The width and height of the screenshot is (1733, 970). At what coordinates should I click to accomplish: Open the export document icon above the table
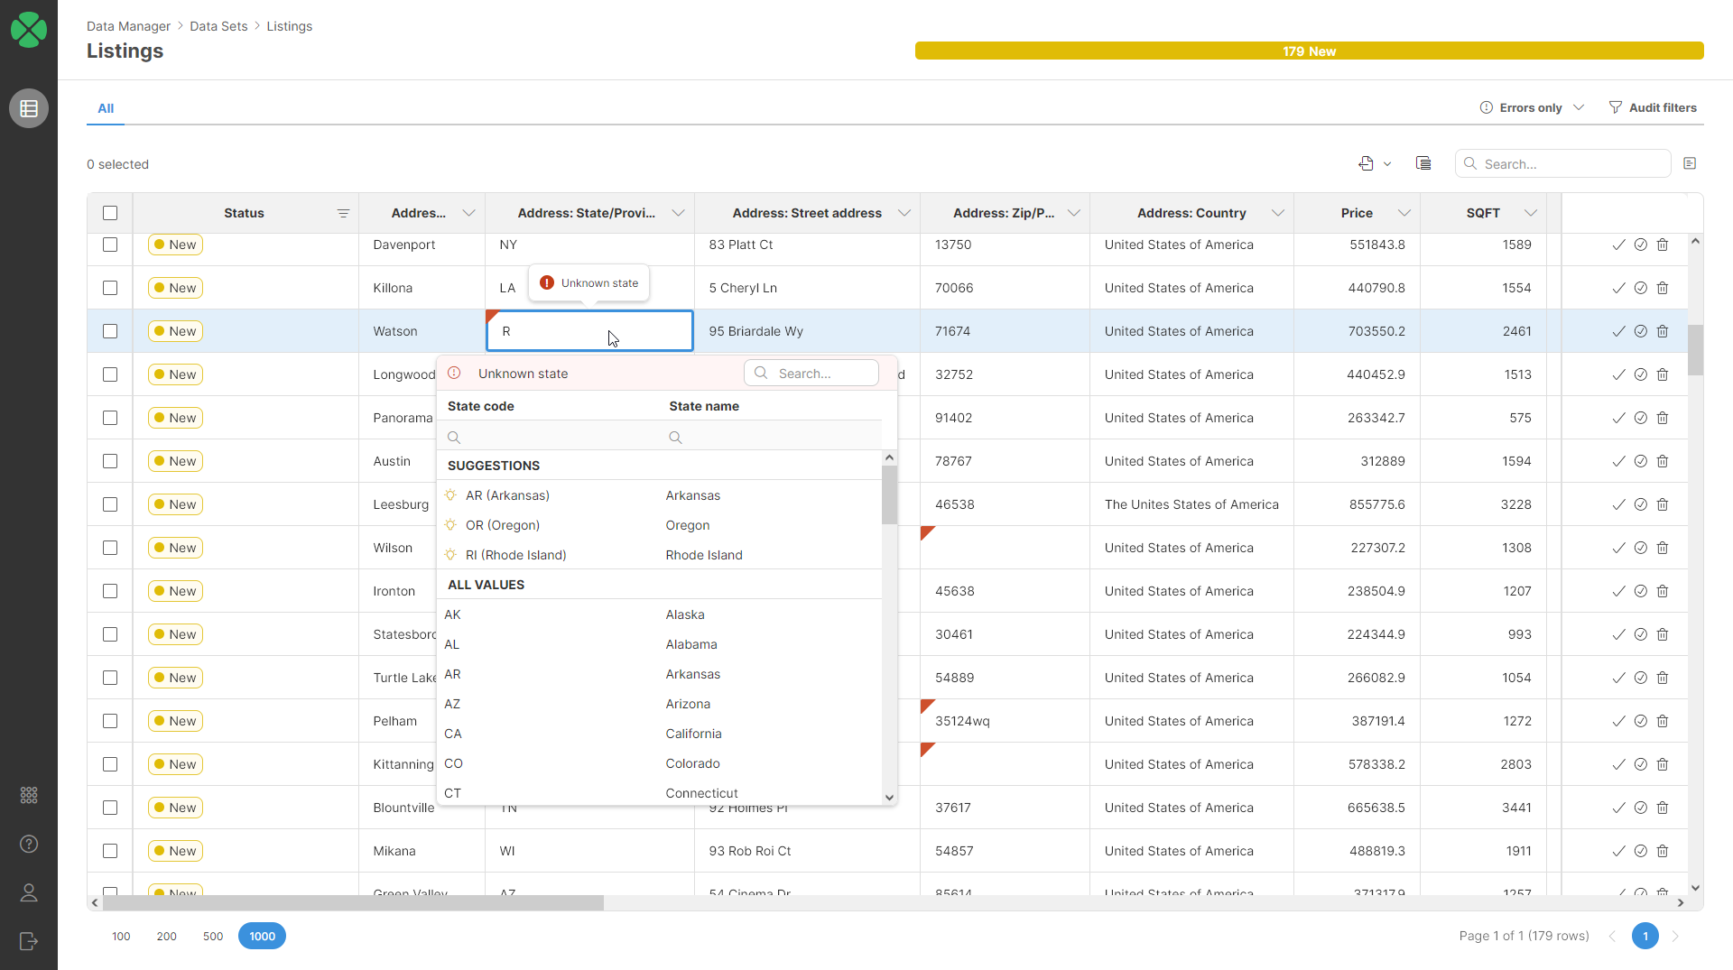(1367, 163)
